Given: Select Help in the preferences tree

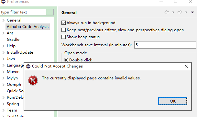Looking at the screenshot, I should point(11,46).
